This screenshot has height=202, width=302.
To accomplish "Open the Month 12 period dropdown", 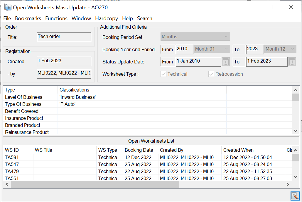I will 280,49.
